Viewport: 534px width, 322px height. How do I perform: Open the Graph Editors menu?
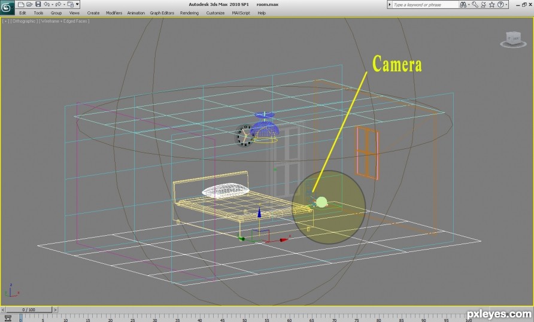point(162,13)
